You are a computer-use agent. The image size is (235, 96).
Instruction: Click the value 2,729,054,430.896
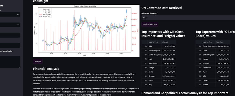[x=169, y=55]
